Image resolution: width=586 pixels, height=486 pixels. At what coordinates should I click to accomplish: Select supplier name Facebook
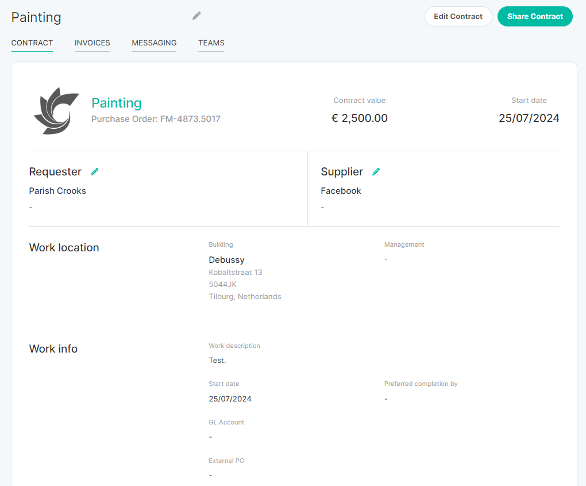click(341, 191)
